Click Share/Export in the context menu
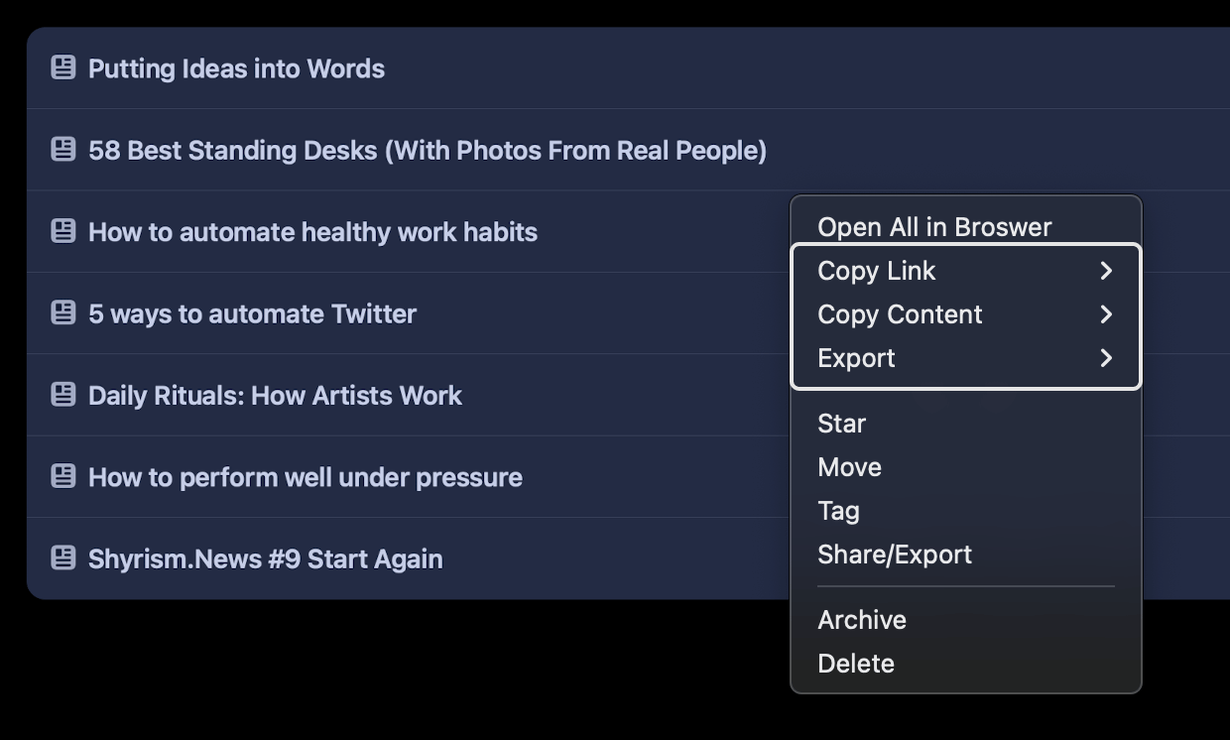 895,555
